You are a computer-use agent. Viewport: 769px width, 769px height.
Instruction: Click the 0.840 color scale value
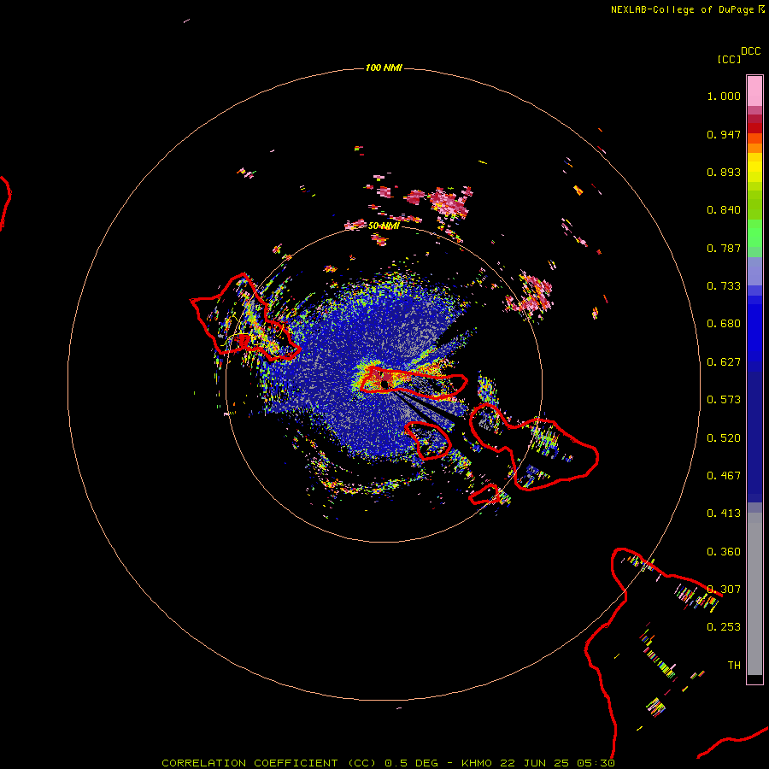pos(724,210)
